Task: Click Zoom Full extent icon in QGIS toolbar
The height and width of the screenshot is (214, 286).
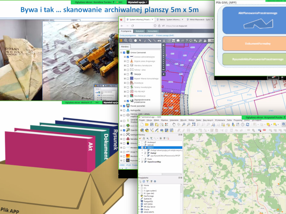Action: [193, 124]
